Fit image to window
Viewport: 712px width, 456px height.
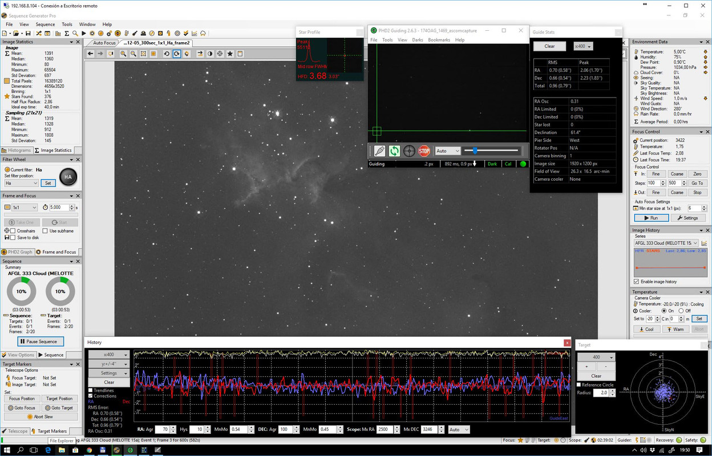click(x=143, y=54)
